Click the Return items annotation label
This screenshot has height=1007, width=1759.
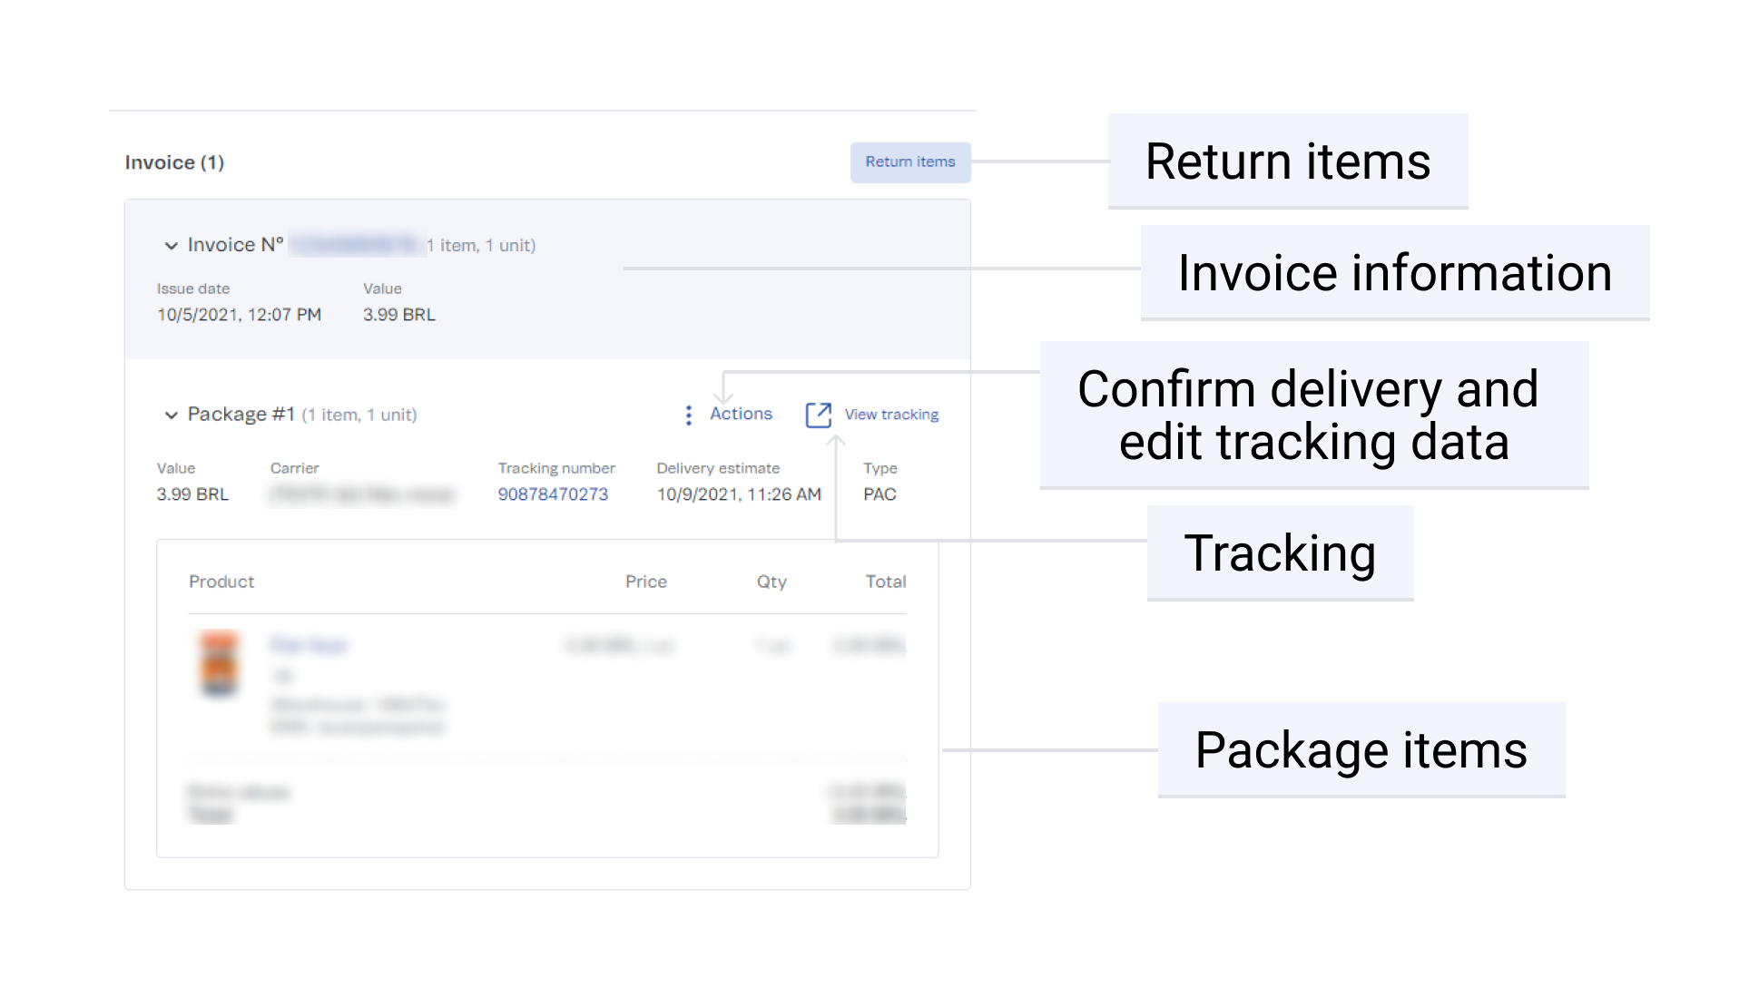1287,161
